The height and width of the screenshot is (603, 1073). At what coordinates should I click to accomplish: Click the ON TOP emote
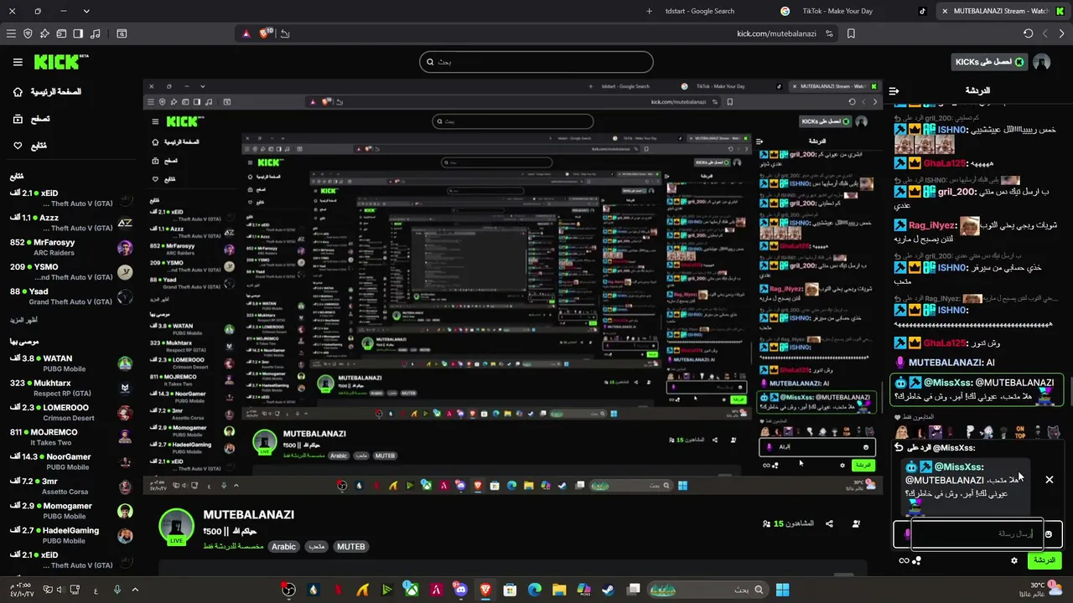point(1020,432)
